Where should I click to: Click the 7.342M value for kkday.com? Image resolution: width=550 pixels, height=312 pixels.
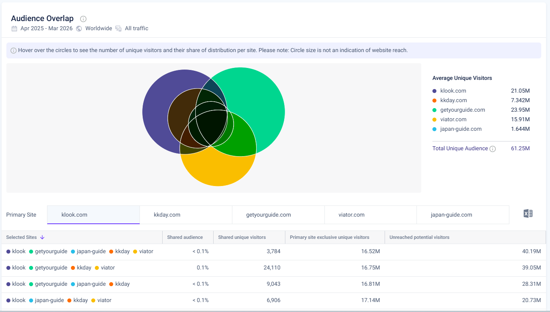click(x=521, y=101)
